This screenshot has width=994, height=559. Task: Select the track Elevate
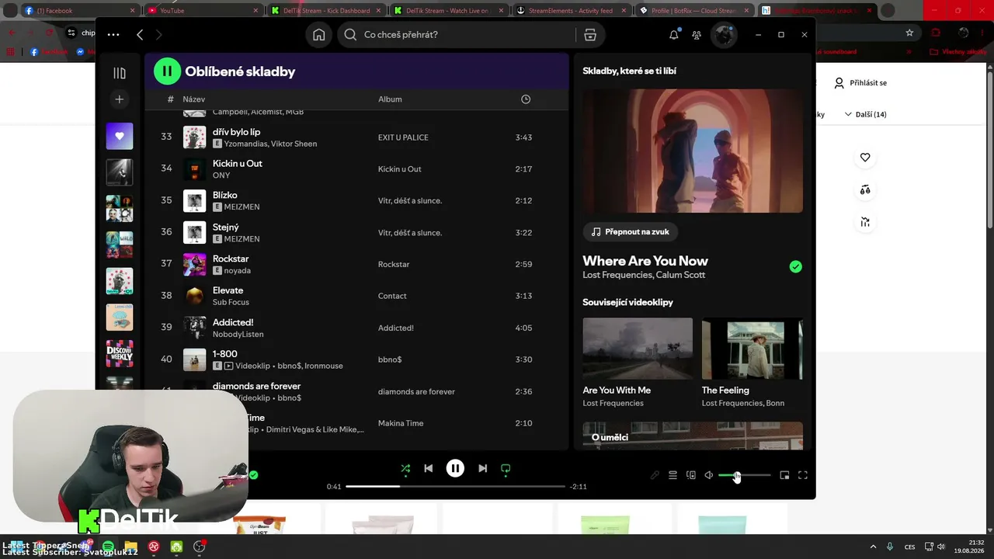[228, 290]
